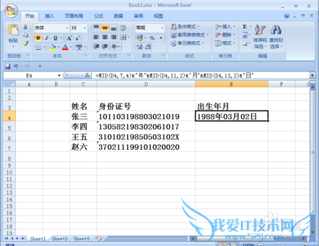
Task: Align text left
Action: (x=96, y=38)
